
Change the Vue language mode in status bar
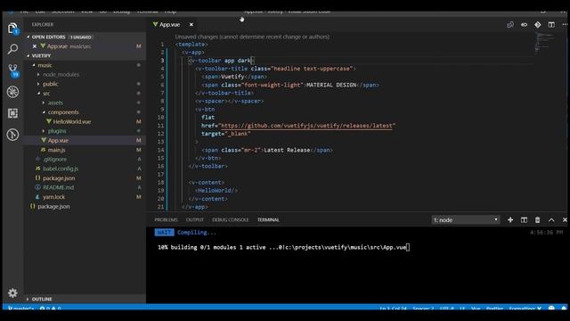[476, 309]
